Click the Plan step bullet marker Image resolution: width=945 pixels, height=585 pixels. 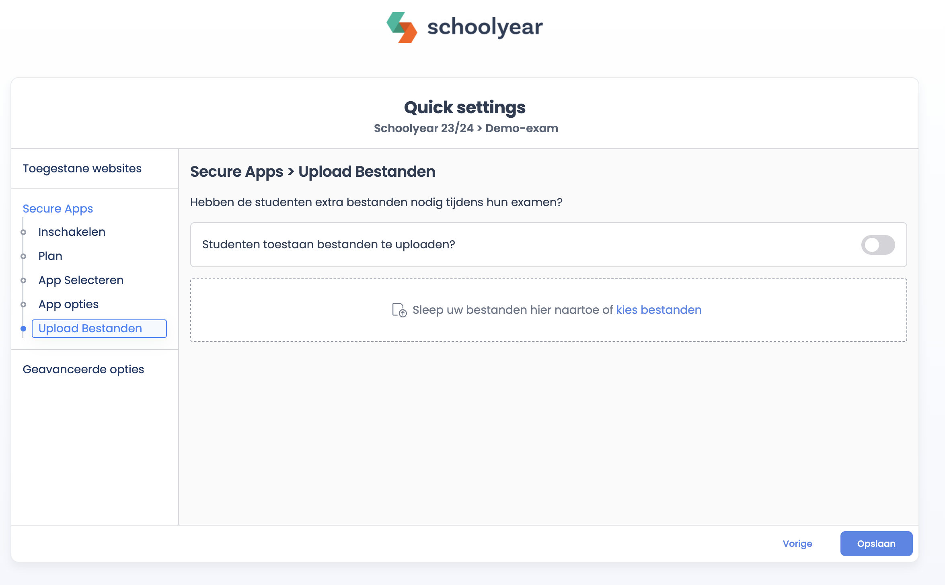coord(23,256)
